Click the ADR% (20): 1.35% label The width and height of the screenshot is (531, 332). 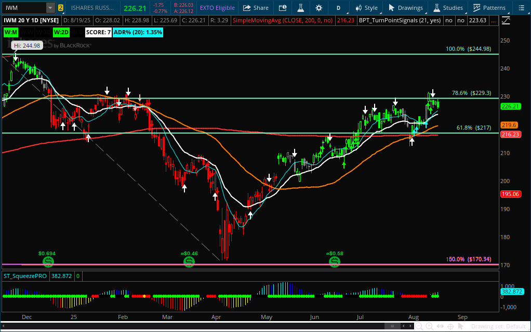[x=138, y=33]
